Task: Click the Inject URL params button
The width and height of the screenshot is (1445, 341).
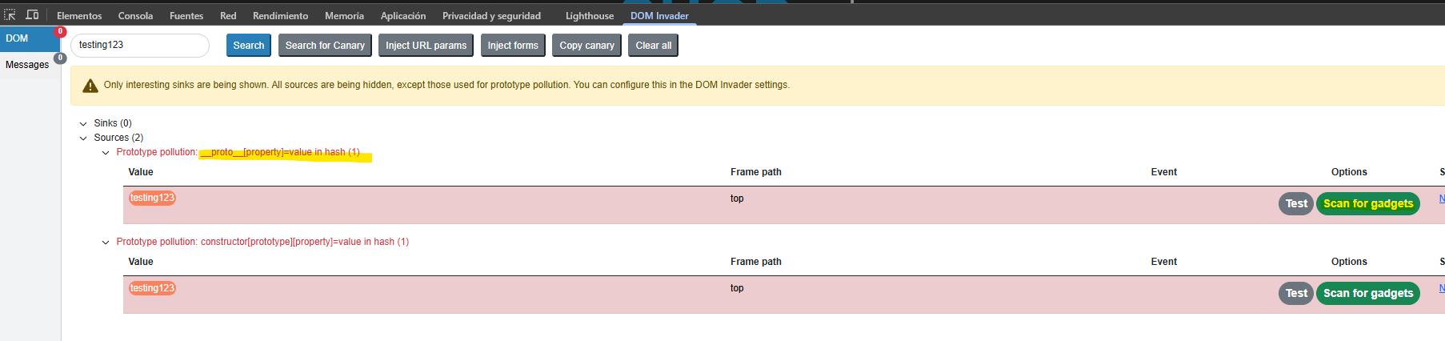Action: point(426,46)
